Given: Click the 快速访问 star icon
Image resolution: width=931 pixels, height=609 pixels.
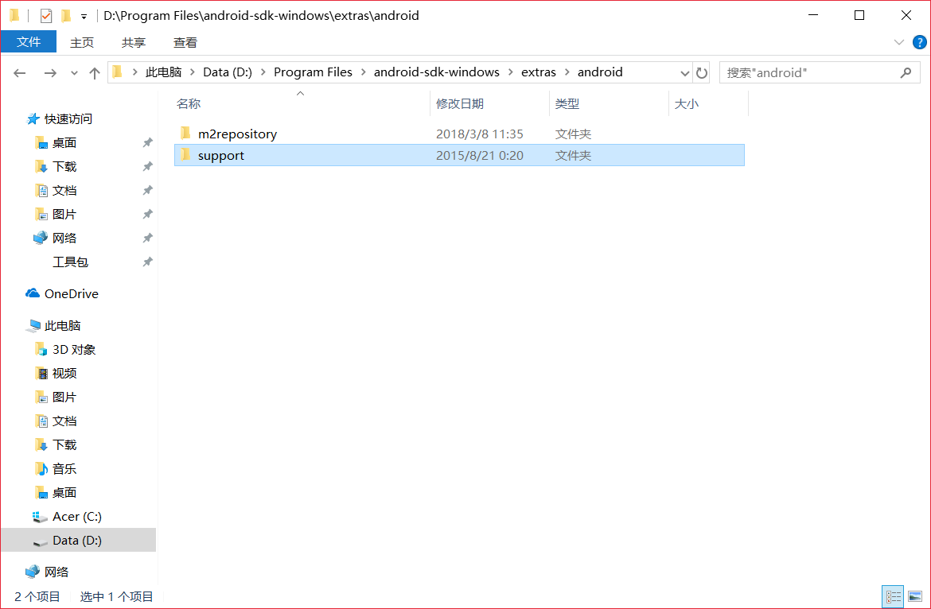Looking at the screenshot, I should click(x=33, y=119).
